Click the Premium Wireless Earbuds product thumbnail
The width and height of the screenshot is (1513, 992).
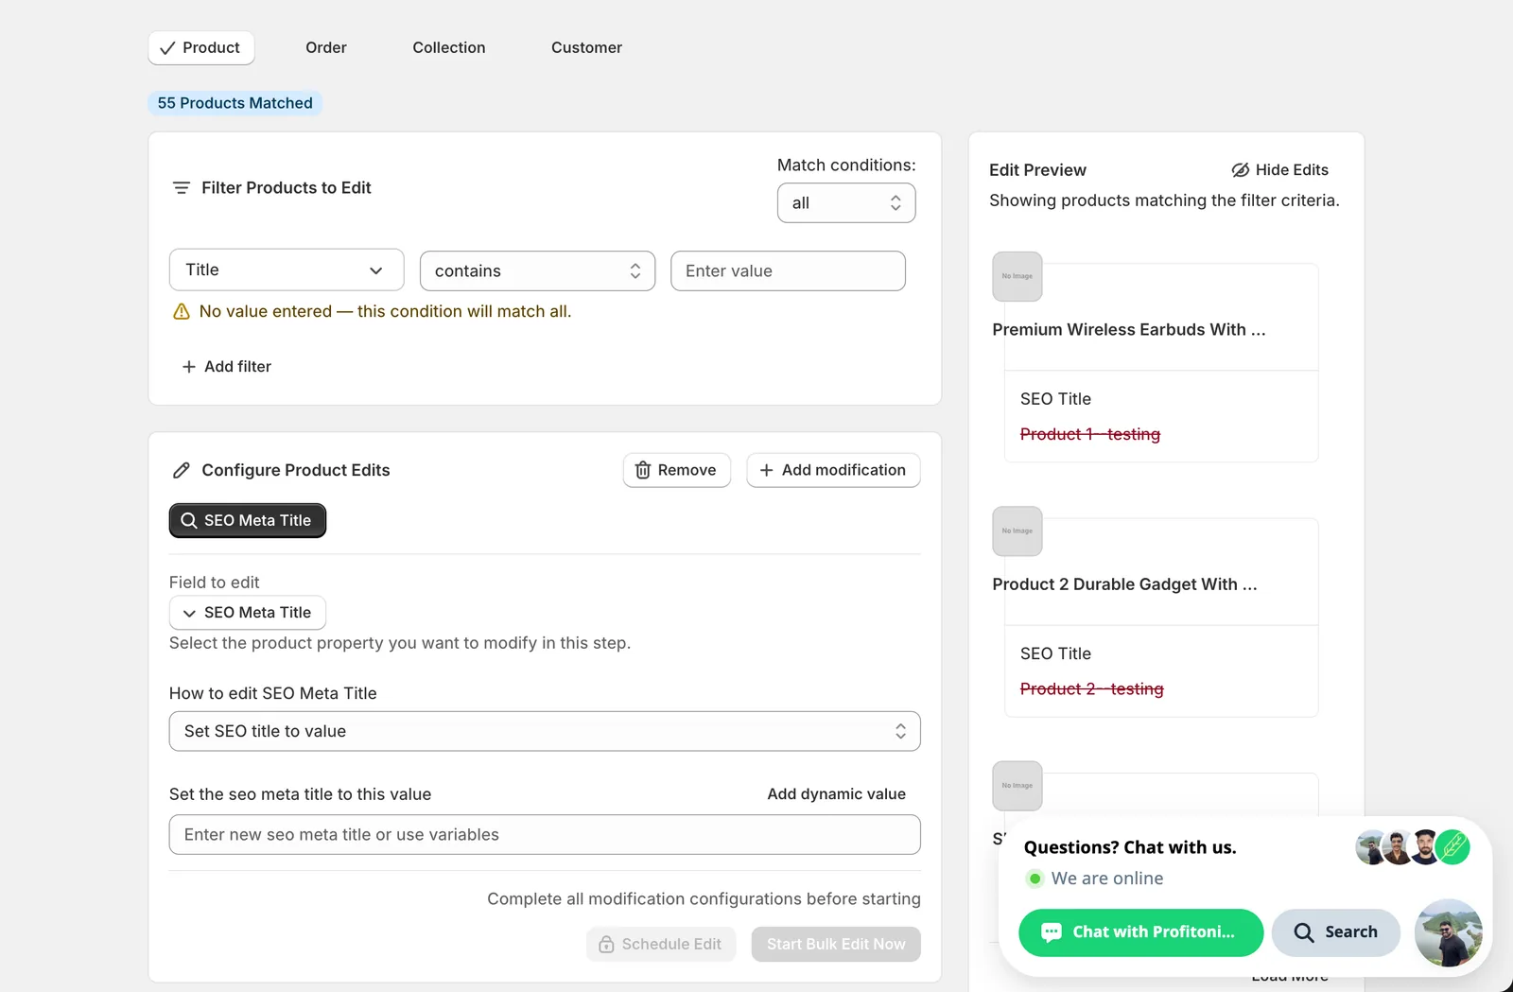pos(1017,277)
